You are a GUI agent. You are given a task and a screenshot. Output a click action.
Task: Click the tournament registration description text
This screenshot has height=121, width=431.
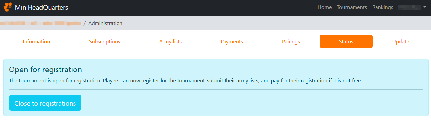point(185,81)
